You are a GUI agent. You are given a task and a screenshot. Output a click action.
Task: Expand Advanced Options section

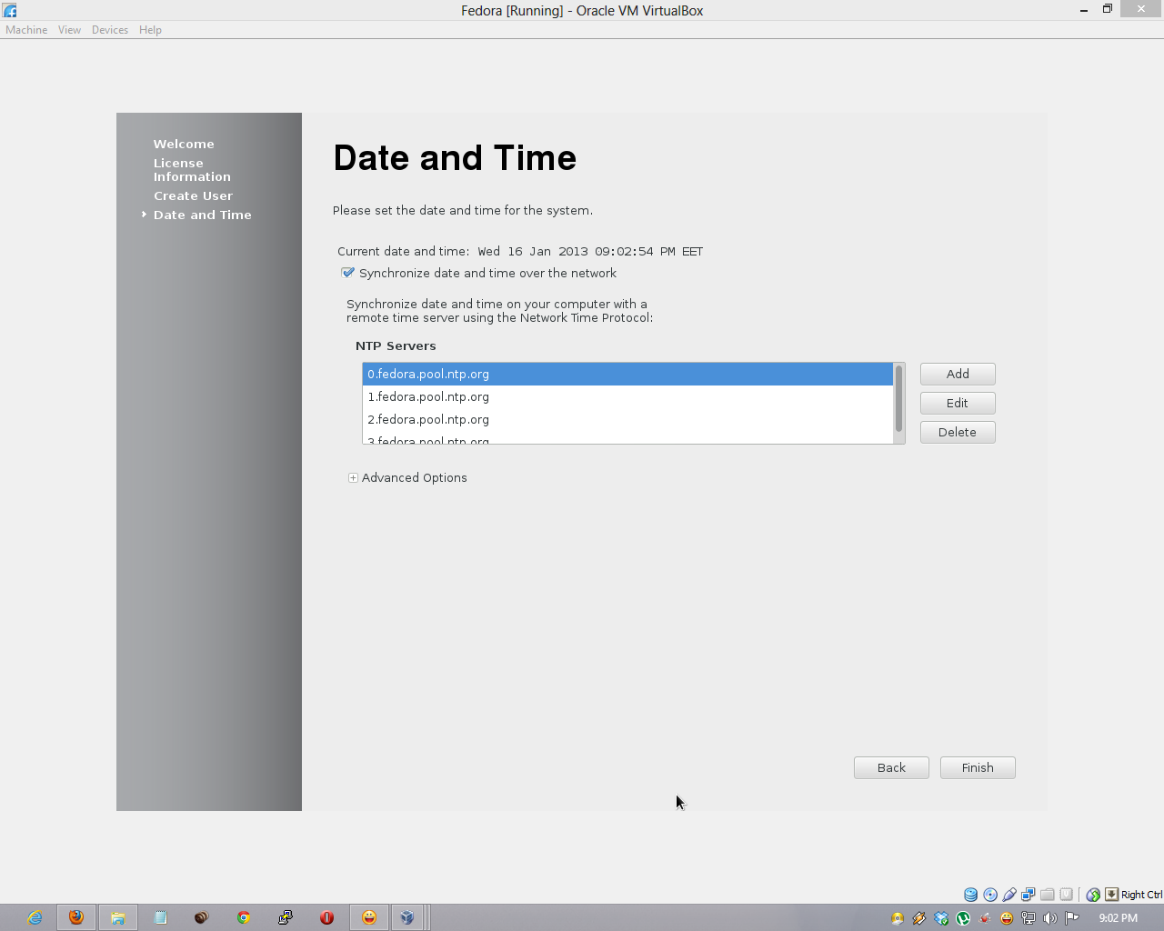(353, 477)
